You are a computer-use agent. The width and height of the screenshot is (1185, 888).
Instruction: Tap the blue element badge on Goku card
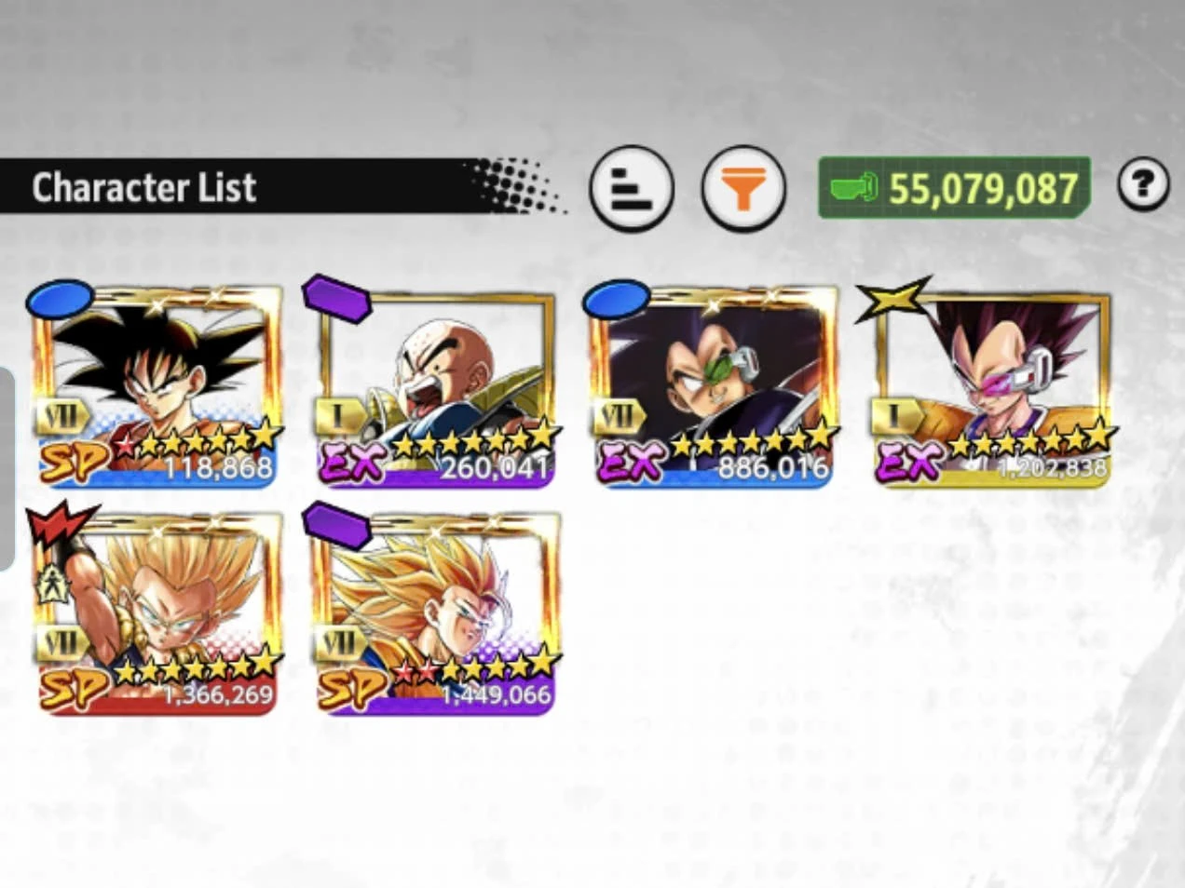(x=59, y=299)
